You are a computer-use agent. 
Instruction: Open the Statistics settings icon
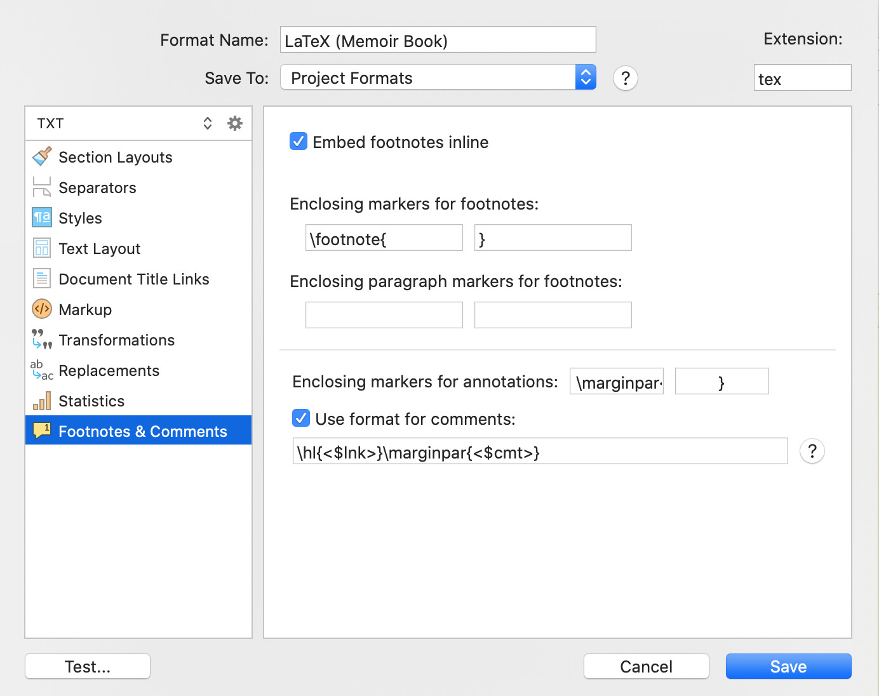coord(41,401)
